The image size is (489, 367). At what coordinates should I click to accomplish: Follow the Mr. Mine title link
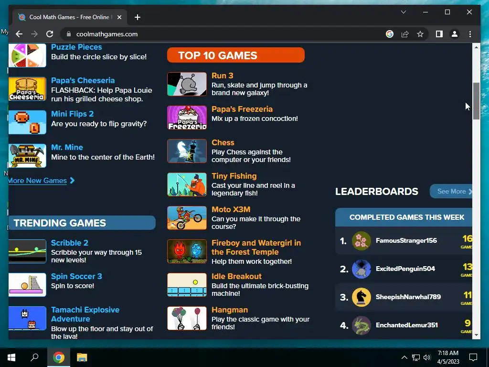(x=67, y=147)
